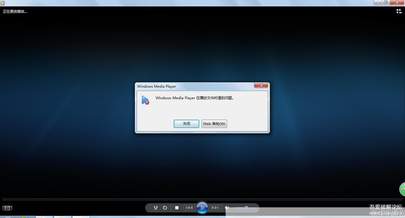Close the main Media Player window
Image resolution: width=405 pixels, height=218 pixels.
coord(397,3)
